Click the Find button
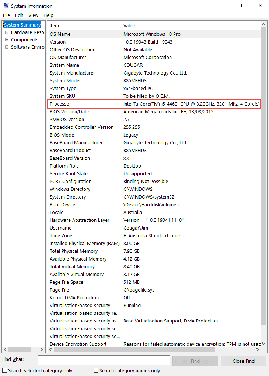 [x=195, y=361]
